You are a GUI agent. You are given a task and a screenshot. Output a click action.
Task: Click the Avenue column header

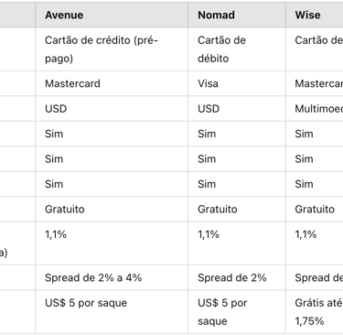[x=112, y=15]
